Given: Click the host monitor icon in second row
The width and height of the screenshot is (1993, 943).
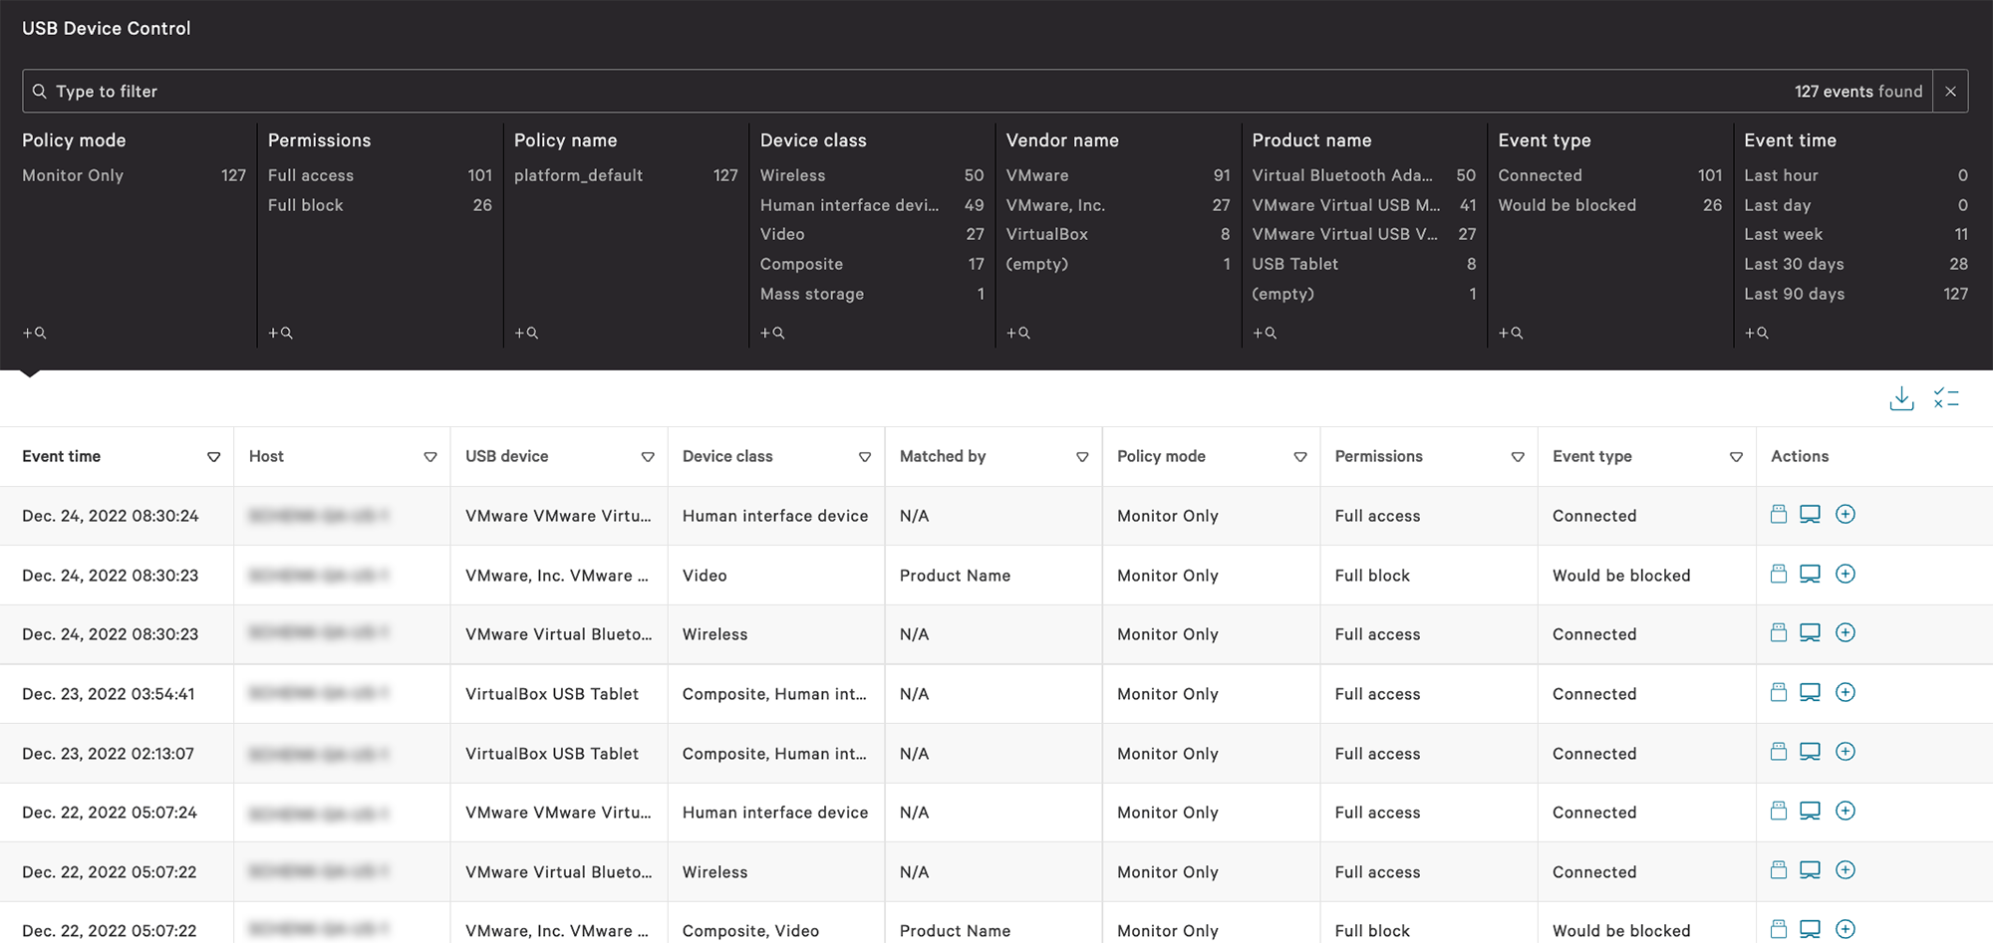Looking at the screenshot, I should point(1810,575).
